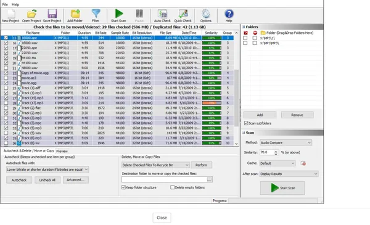Click the Uncheck All button

click(47, 180)
